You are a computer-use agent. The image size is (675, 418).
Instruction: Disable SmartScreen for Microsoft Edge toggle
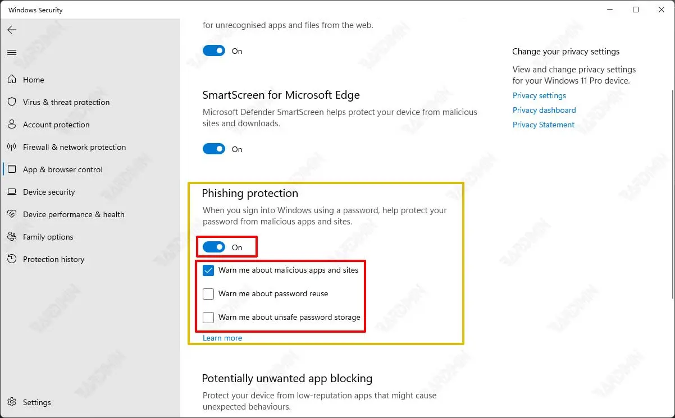(214, 149)
